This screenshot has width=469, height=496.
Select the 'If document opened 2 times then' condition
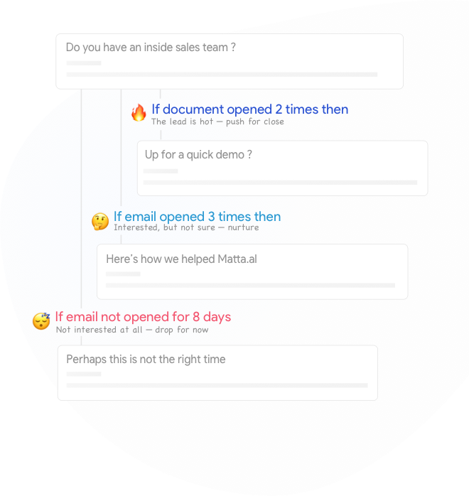[249, 109]
